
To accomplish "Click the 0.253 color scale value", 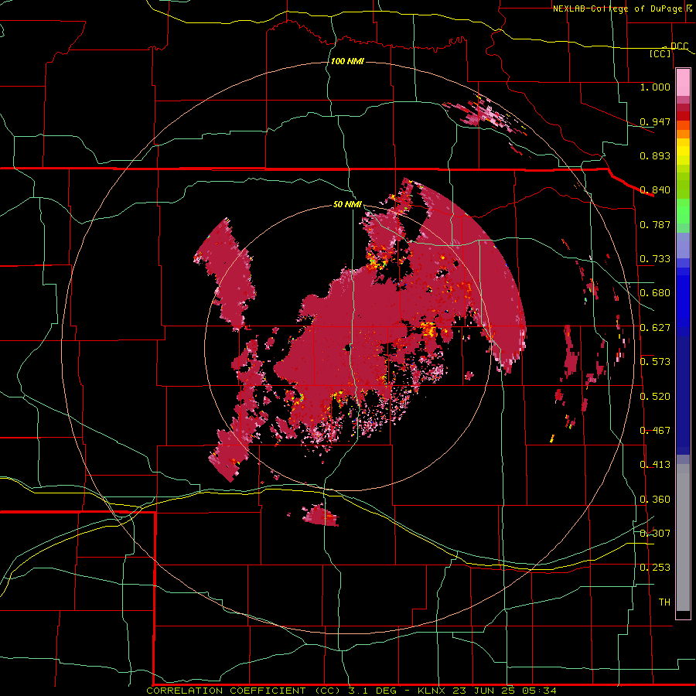I will click(655, 568).
